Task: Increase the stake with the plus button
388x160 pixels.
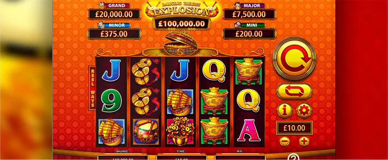Action: 304,141
